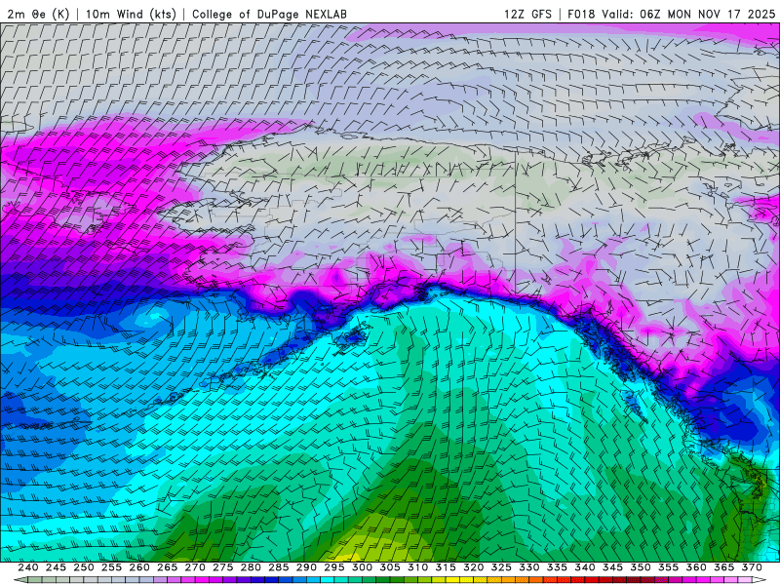Click the color bar's left arrow end cap
The image size is (780, 585).
click(19, 580)
